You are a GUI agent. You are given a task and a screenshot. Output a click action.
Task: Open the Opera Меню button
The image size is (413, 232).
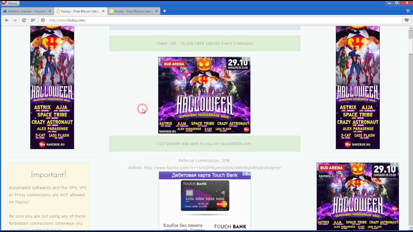[10, 3]
